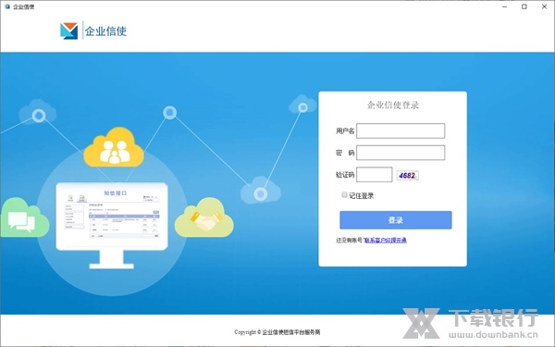Viewport: 555px width, 347px height.
Task: Focus the 密码 password input field
Action: (x=401, y=153)
